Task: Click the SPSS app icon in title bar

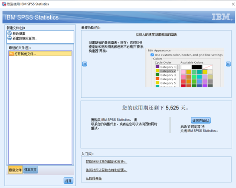Action: tap(4, 4)
